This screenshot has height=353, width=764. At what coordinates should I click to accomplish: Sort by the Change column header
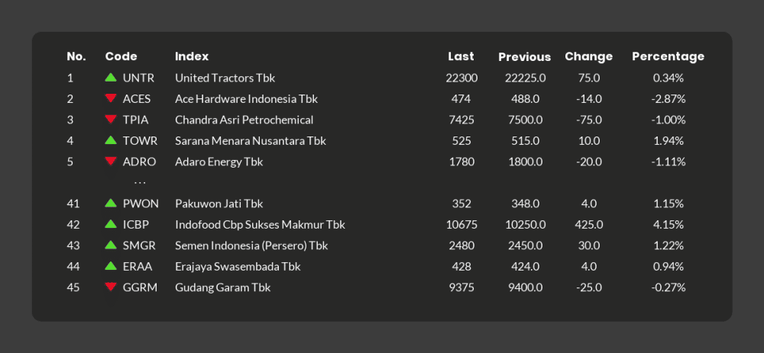click(x=588, y=56)
